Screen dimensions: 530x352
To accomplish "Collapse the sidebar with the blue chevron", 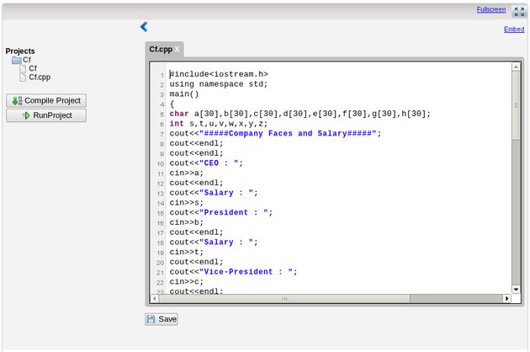I will pos(144,27).
